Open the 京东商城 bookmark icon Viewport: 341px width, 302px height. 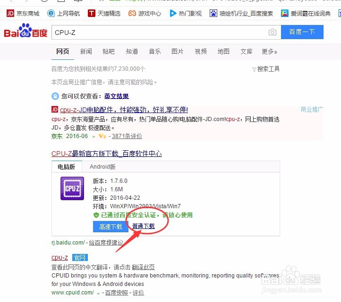click(10, 14)
